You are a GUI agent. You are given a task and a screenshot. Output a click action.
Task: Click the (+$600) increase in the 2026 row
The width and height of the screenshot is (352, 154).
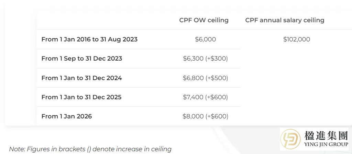pyautogui.click(x=217, y=116)
